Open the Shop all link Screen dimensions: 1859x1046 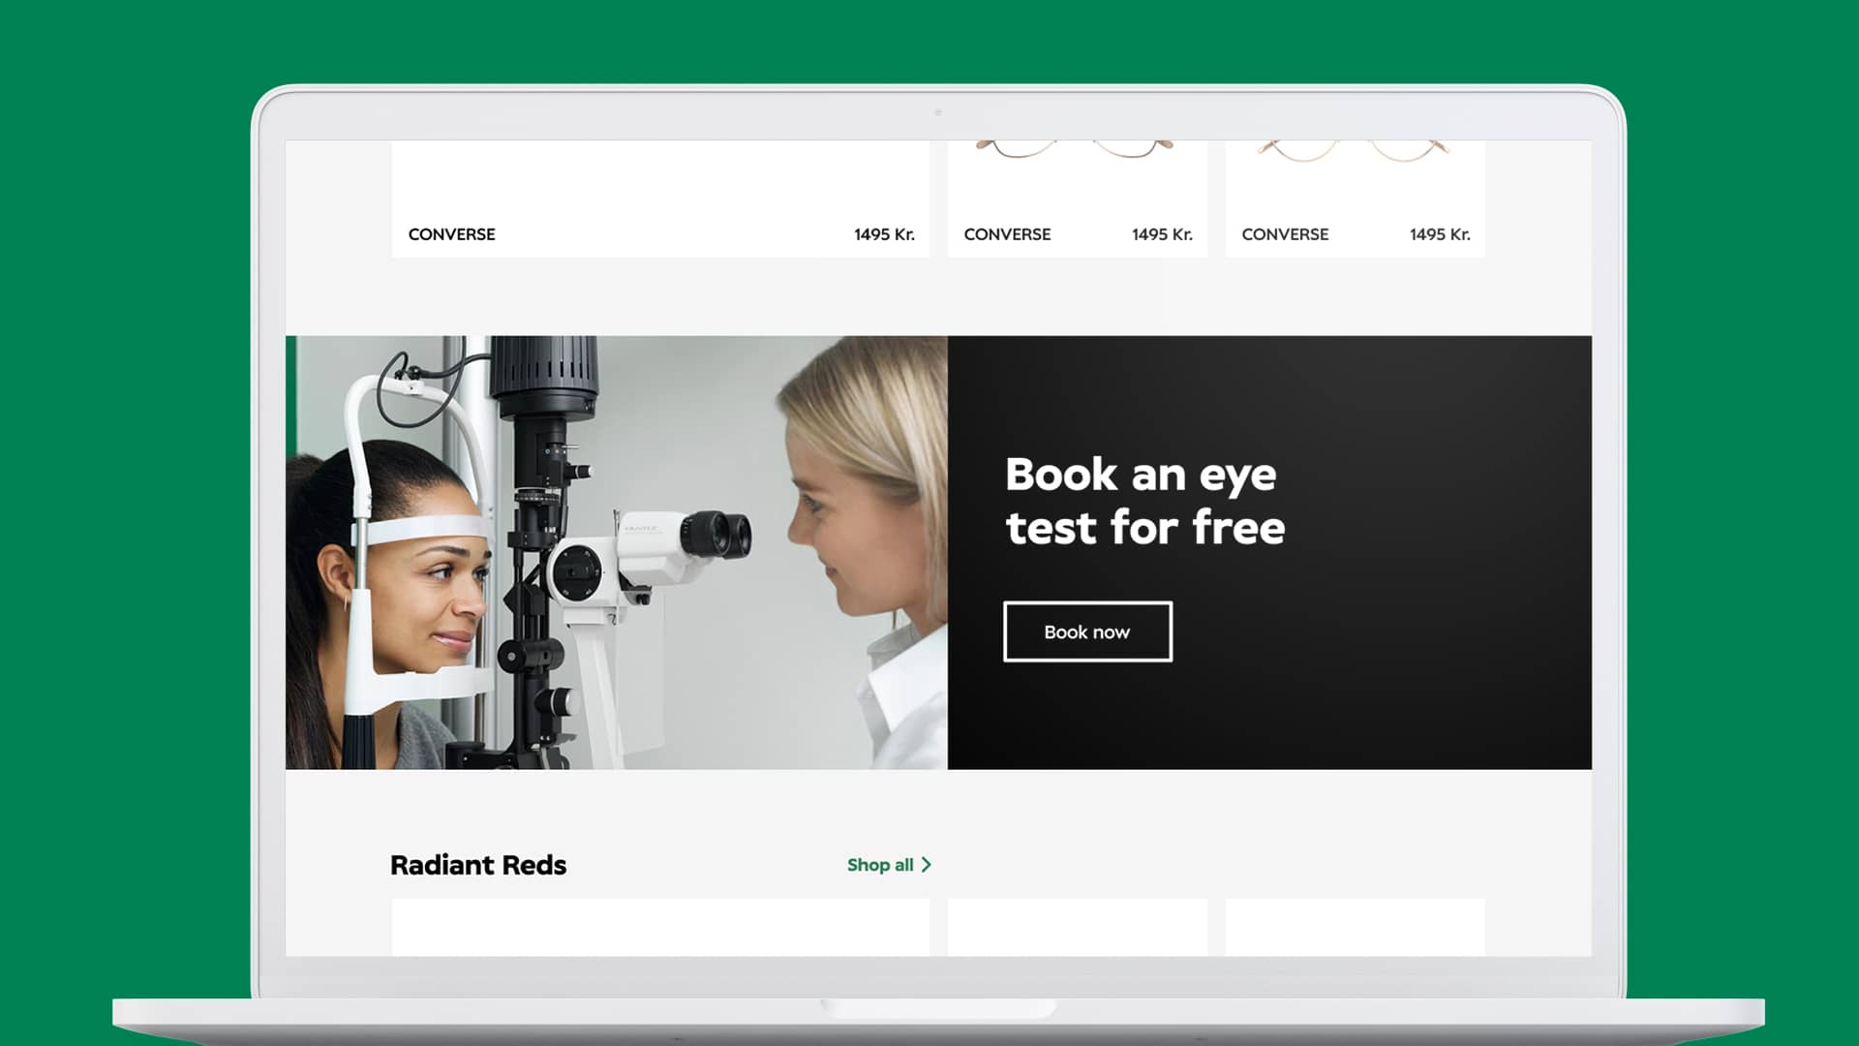[879, 865]
